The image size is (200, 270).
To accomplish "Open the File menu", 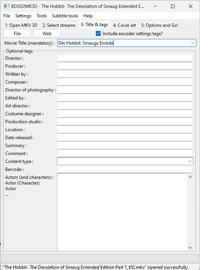I will pyautogui.click(x=7, y=16).
